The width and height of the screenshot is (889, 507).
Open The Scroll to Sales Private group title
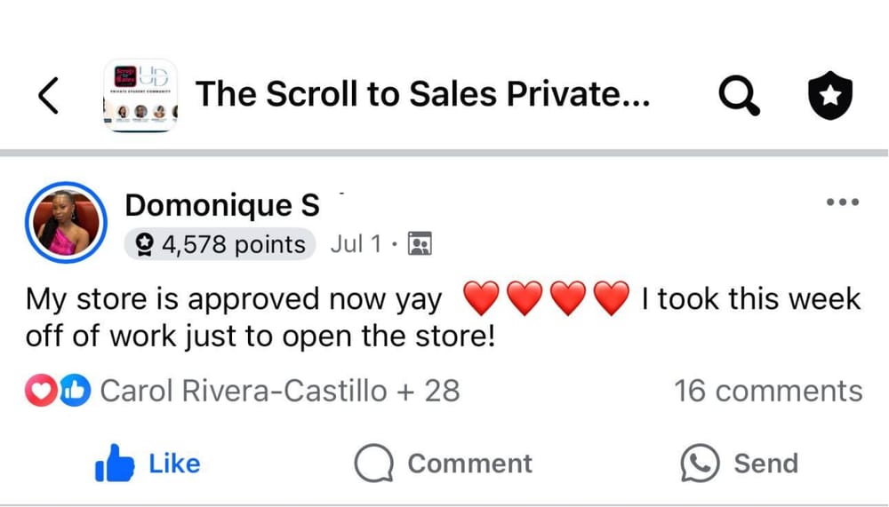tap(423, 94)
